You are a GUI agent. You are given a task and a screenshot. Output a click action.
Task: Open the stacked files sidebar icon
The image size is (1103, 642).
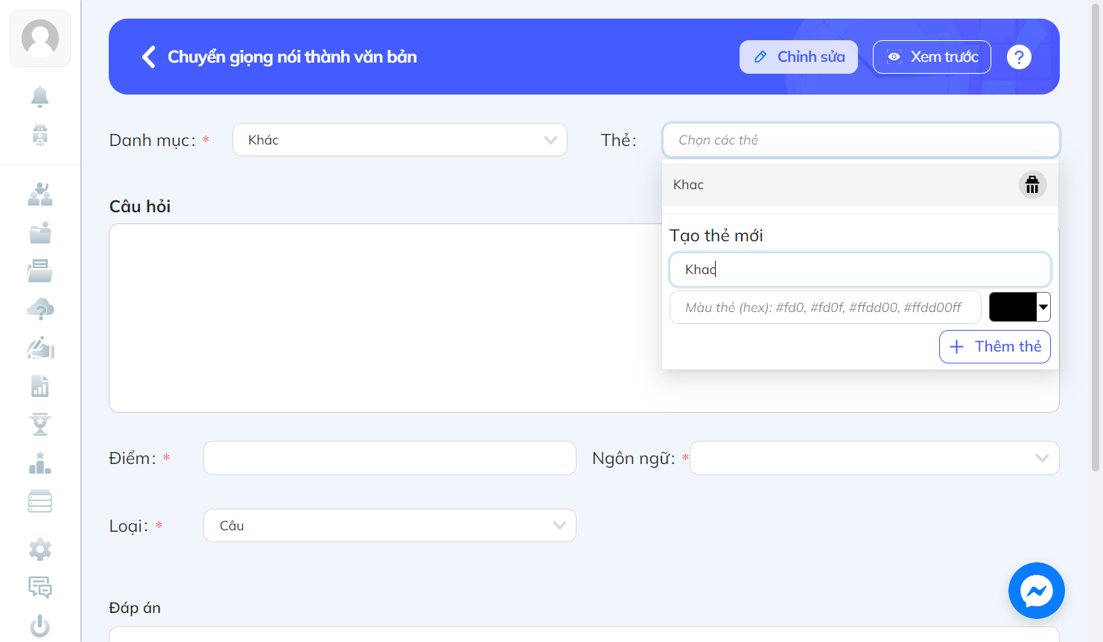pos(40,271)
